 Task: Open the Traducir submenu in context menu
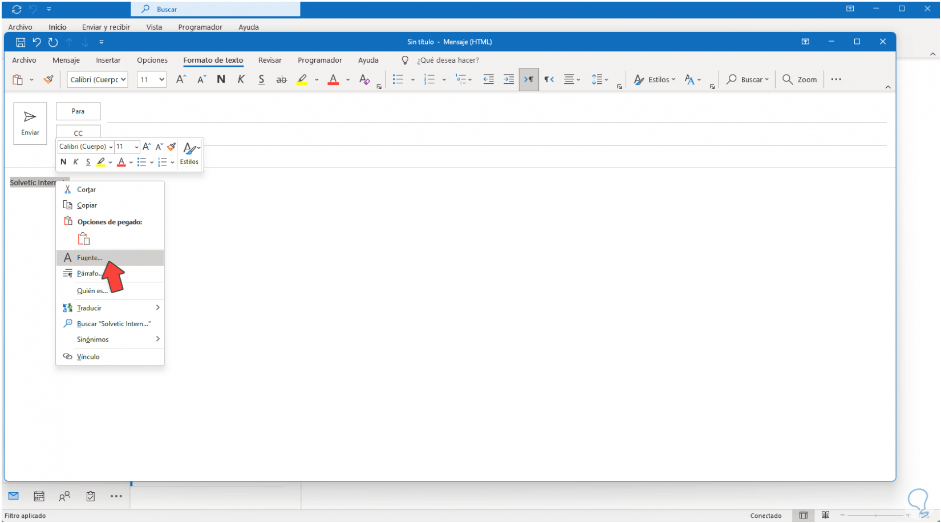click(x=110, y=308)
